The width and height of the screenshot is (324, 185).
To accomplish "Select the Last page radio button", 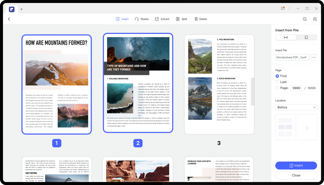I will [277, 82].
